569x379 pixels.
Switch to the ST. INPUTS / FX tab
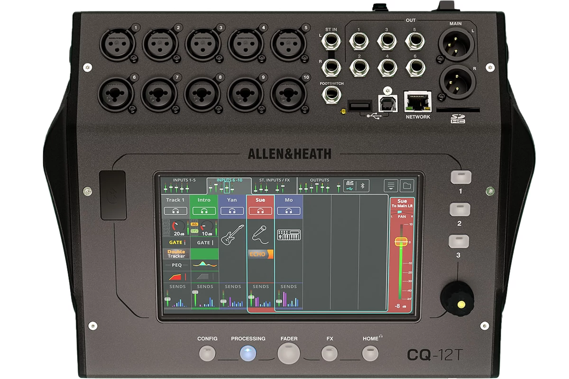[x=275, y=186]
